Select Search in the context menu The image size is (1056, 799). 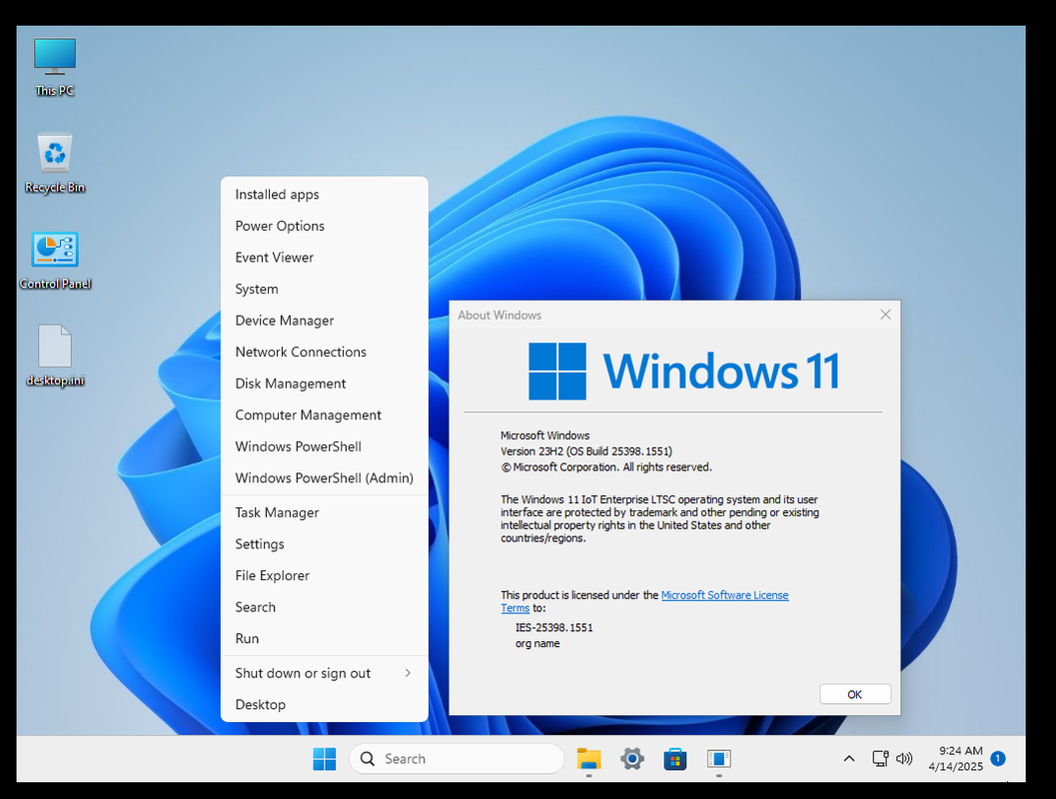(x=325, y=608)
